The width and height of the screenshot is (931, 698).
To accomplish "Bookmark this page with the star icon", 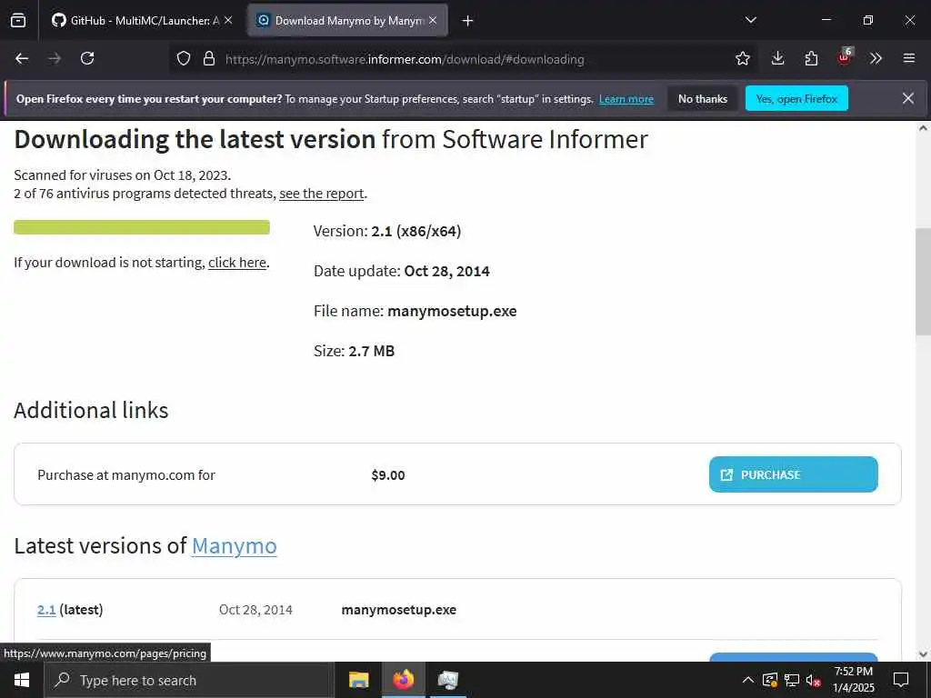I will (742, 58).
